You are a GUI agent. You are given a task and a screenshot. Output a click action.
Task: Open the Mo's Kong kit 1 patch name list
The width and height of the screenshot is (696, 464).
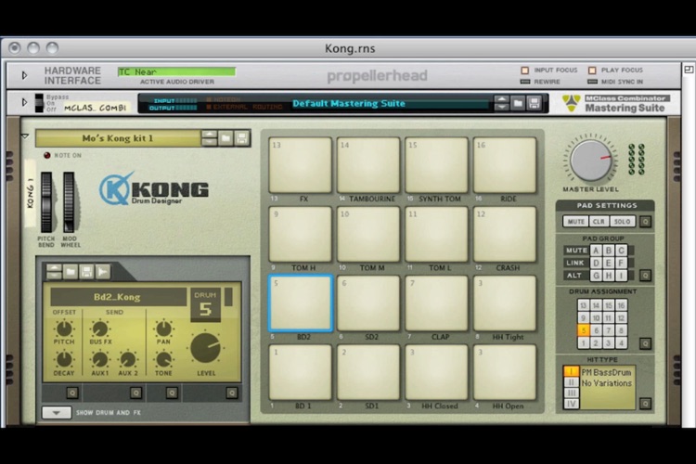pos(118,138)
